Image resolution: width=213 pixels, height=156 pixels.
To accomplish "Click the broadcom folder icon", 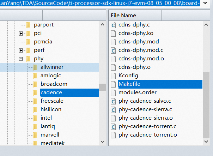I will point(35,84).
